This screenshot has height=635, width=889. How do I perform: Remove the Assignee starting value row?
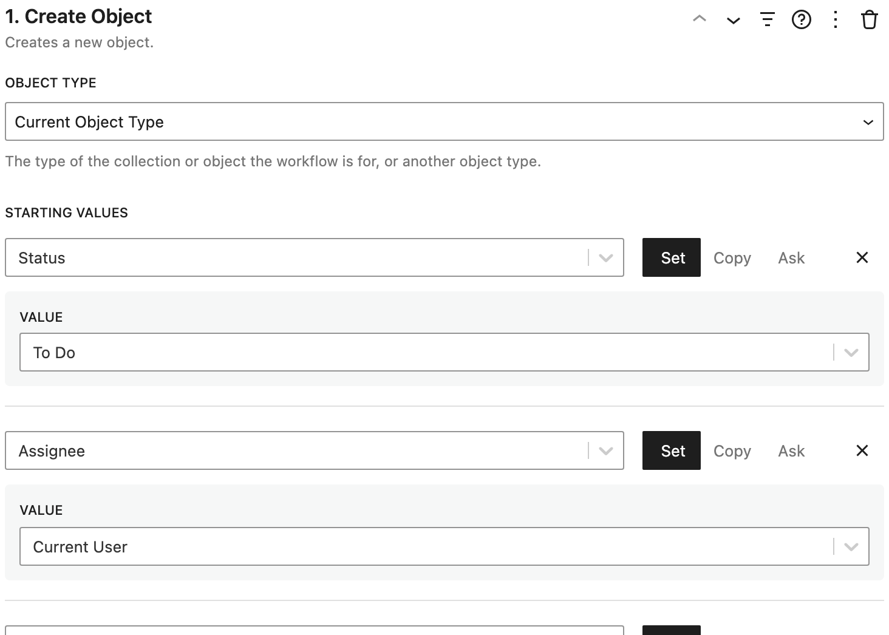[862, 450]
